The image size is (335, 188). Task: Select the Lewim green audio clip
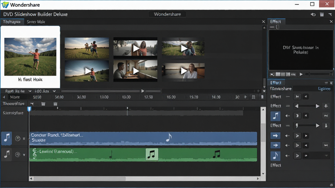click(x=143, y=154)
